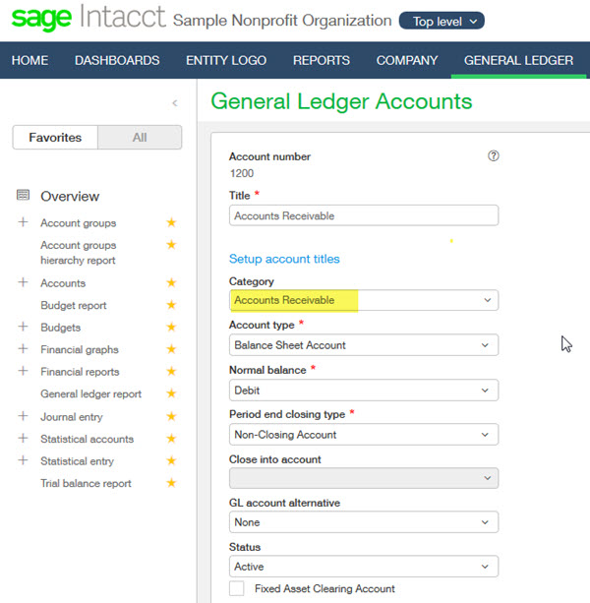Image resolution: width=590 pixels, height=603 pixels.
Task: Open General ledger report link
Action: pos(90,393)
